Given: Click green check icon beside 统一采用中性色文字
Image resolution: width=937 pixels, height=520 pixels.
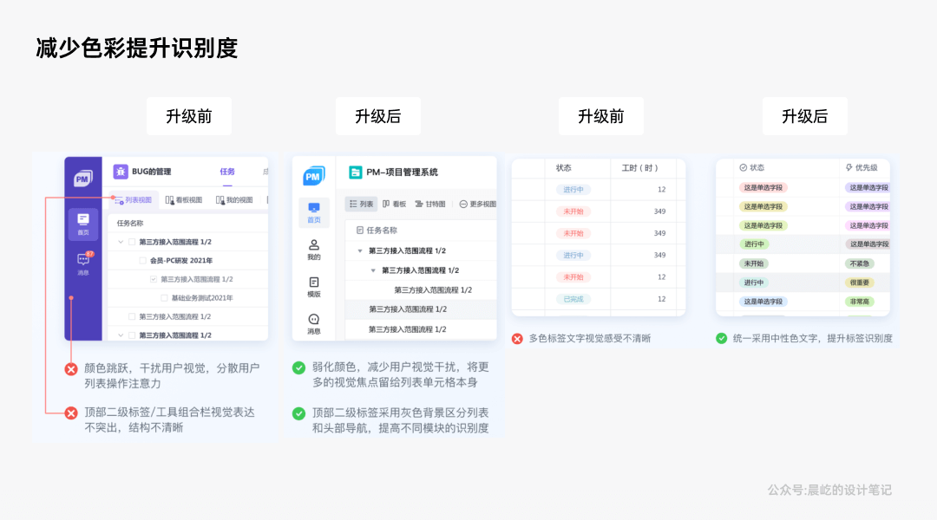Looking at the screenshot, I should (722, 339).
